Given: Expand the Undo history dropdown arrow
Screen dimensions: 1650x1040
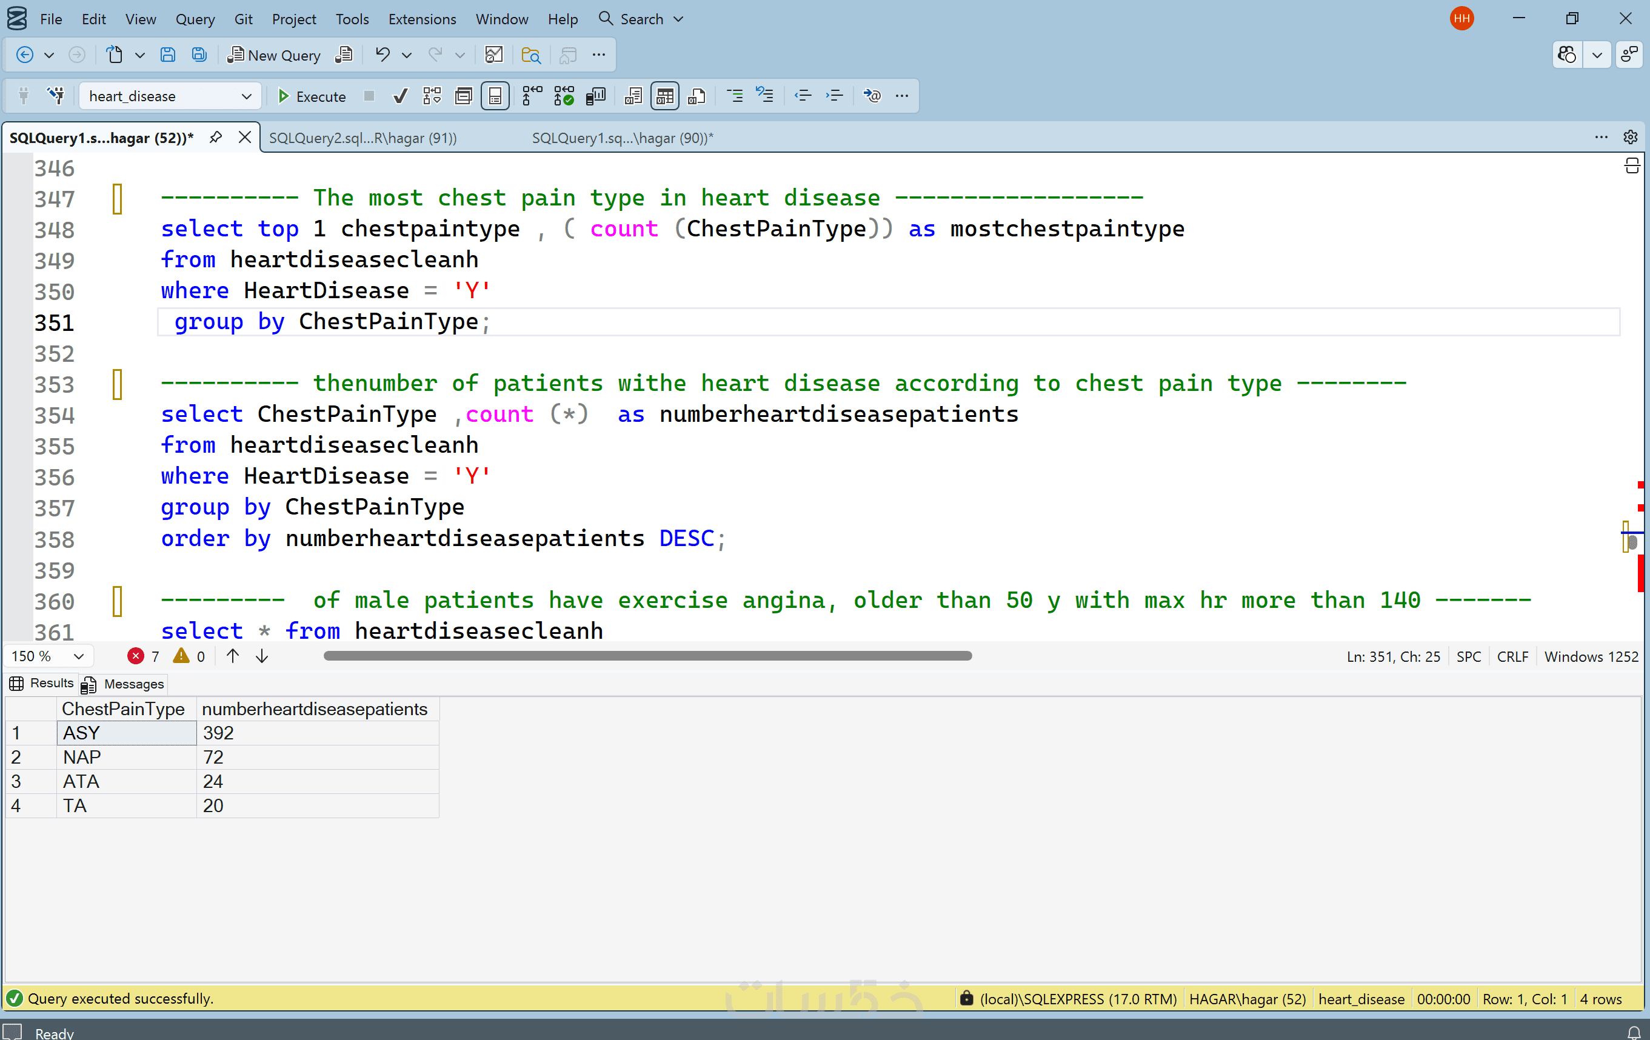Looking at the screenshot, I should [406, 55].
